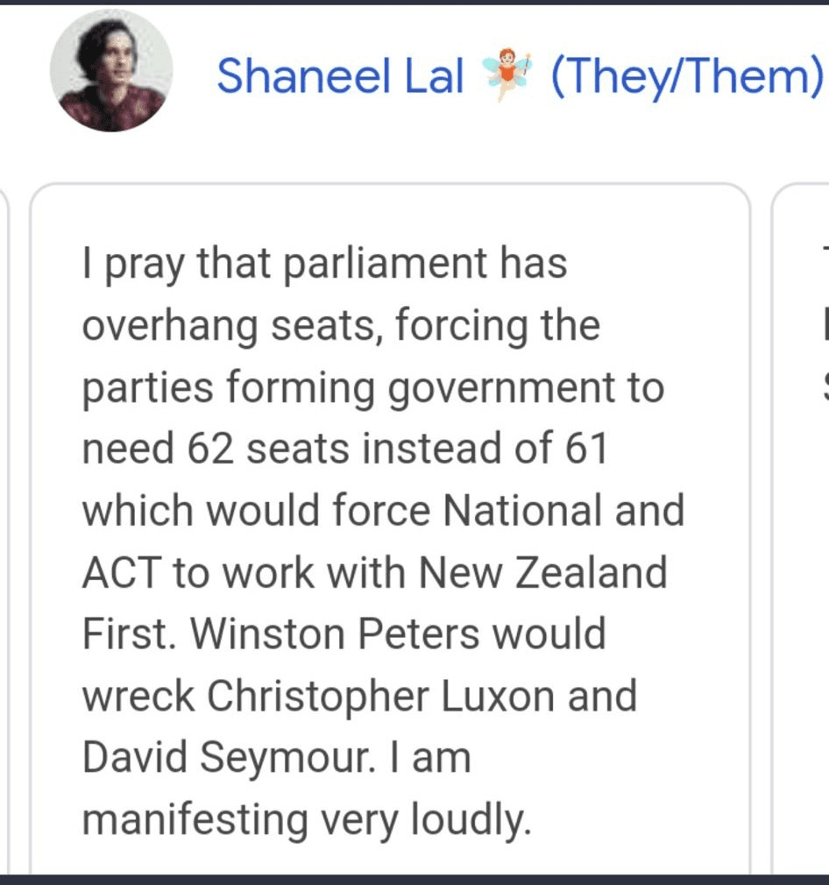Click the Shaneel Lal name link
Image resolution: width=829 pixels, height=885 pixels.
click(340, 76)
